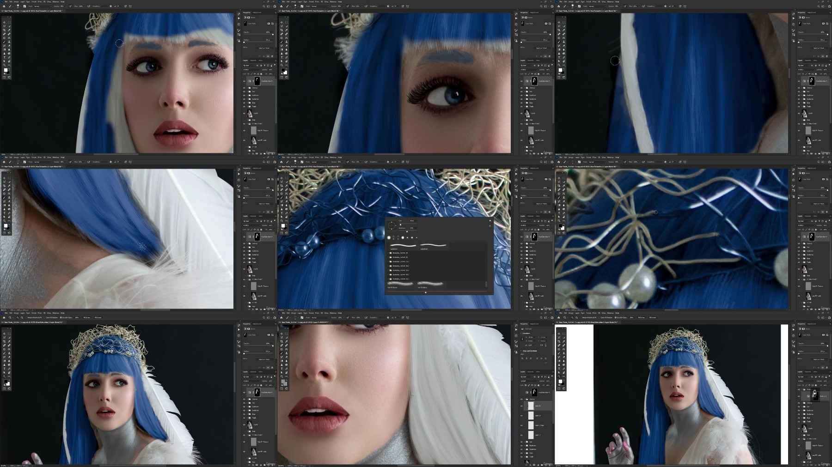This screenshot has width=832, height=467.
Task: Open the Edit Toolbar dots in the single-eye close-up frame
Action: (287, 65)
